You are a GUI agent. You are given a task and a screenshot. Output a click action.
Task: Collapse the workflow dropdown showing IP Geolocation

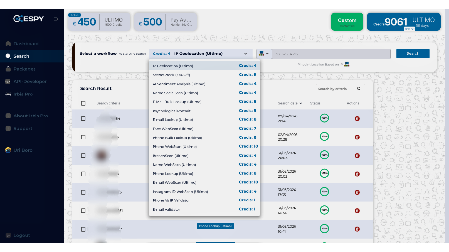[201, 54]
